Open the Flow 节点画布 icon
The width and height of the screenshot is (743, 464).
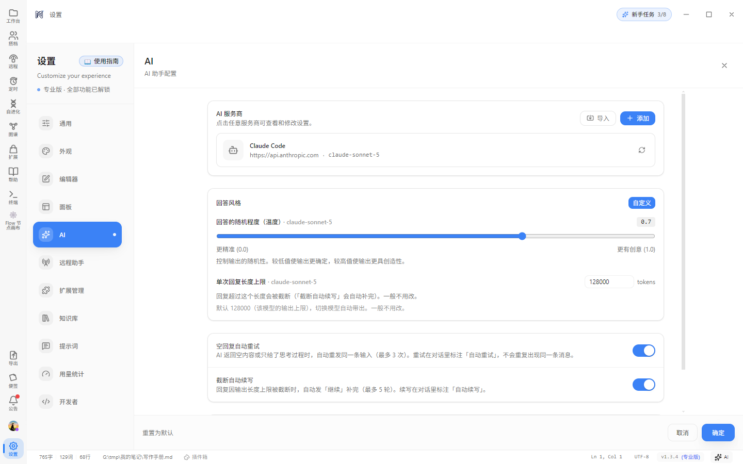pos(13,220)
